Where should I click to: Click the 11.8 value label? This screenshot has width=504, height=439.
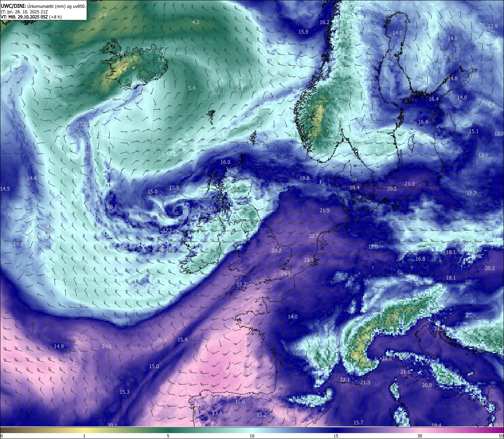tap(474, 76)
